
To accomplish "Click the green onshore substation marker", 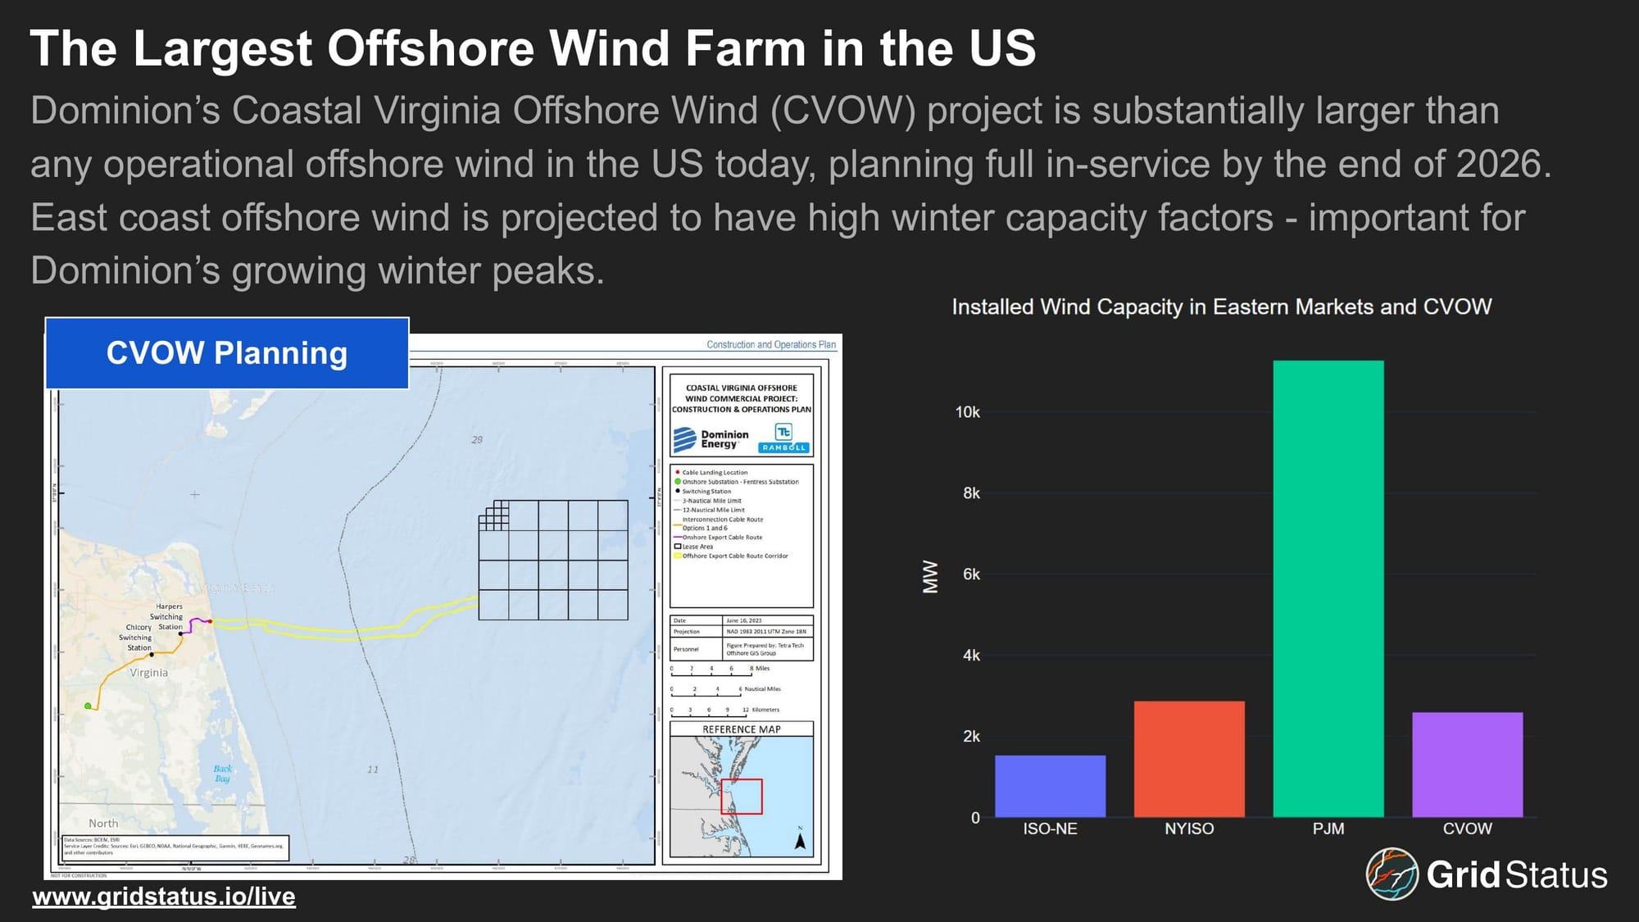I will [x=88, y=706].
